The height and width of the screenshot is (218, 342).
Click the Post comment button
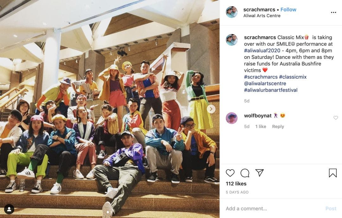pos(331,209)
